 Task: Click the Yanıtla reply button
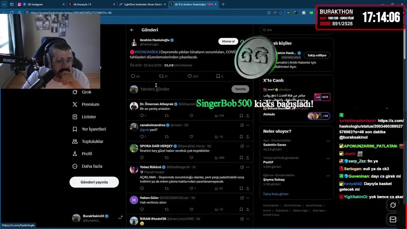tap(240, 89)
